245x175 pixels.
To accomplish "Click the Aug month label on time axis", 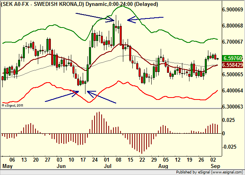I will pos(163,166).
